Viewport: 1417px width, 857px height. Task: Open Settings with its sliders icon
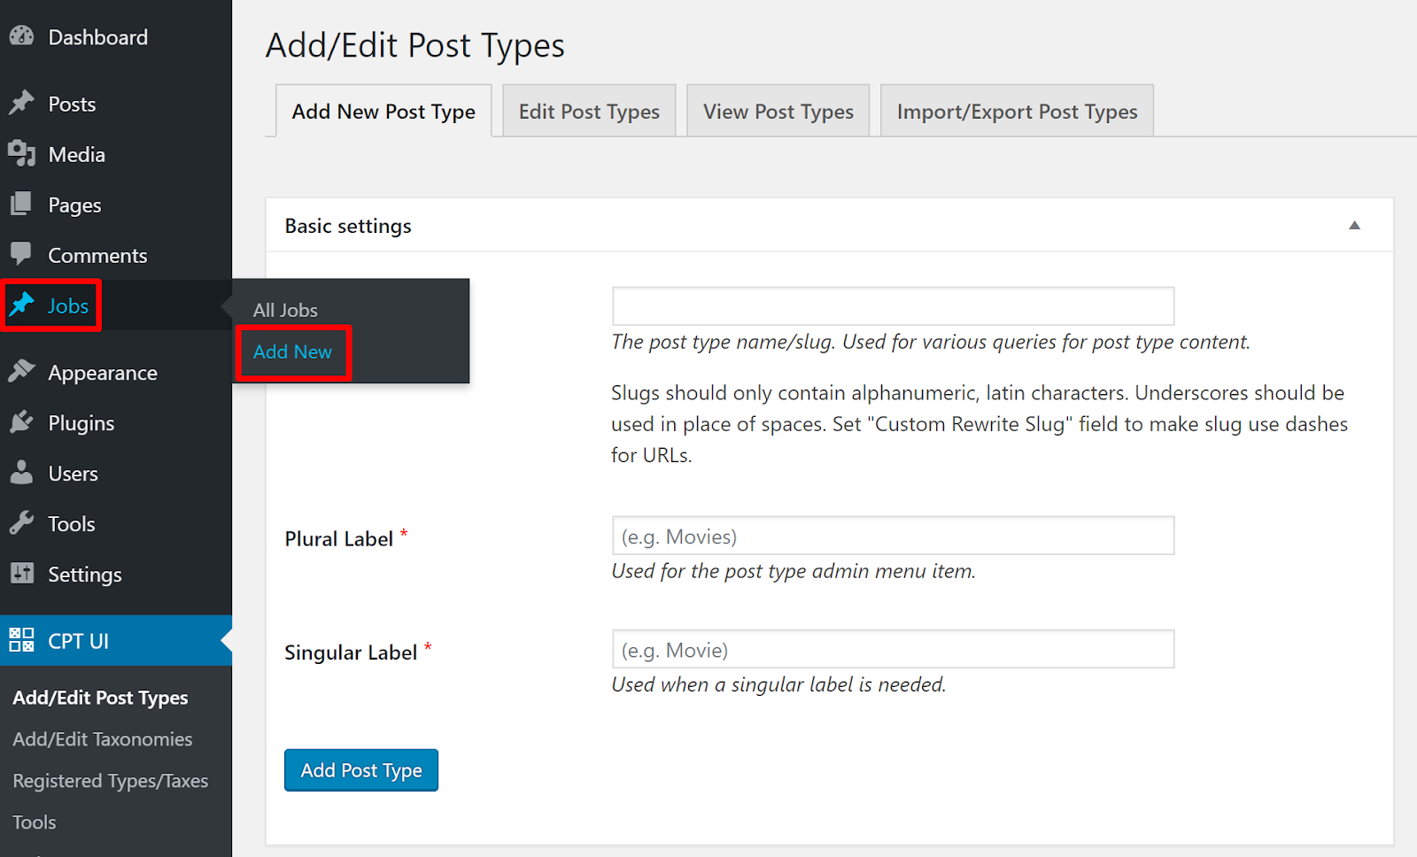click(22, 574)
